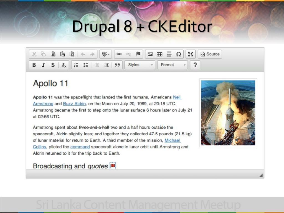Open the Styles dropdown
Image resolution: width=284 pixels, height=213 pixels.
[140, 65]
